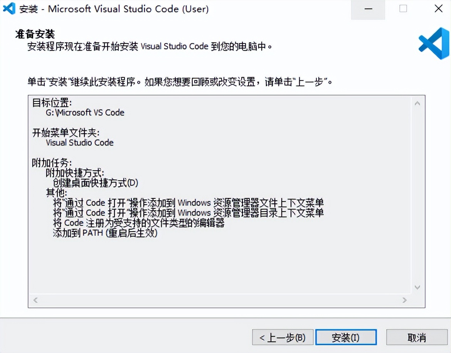This screenshot has width=451, height=353.
Task: Select the path text G:\Microsoft VS Code
Action: point(85,113)
